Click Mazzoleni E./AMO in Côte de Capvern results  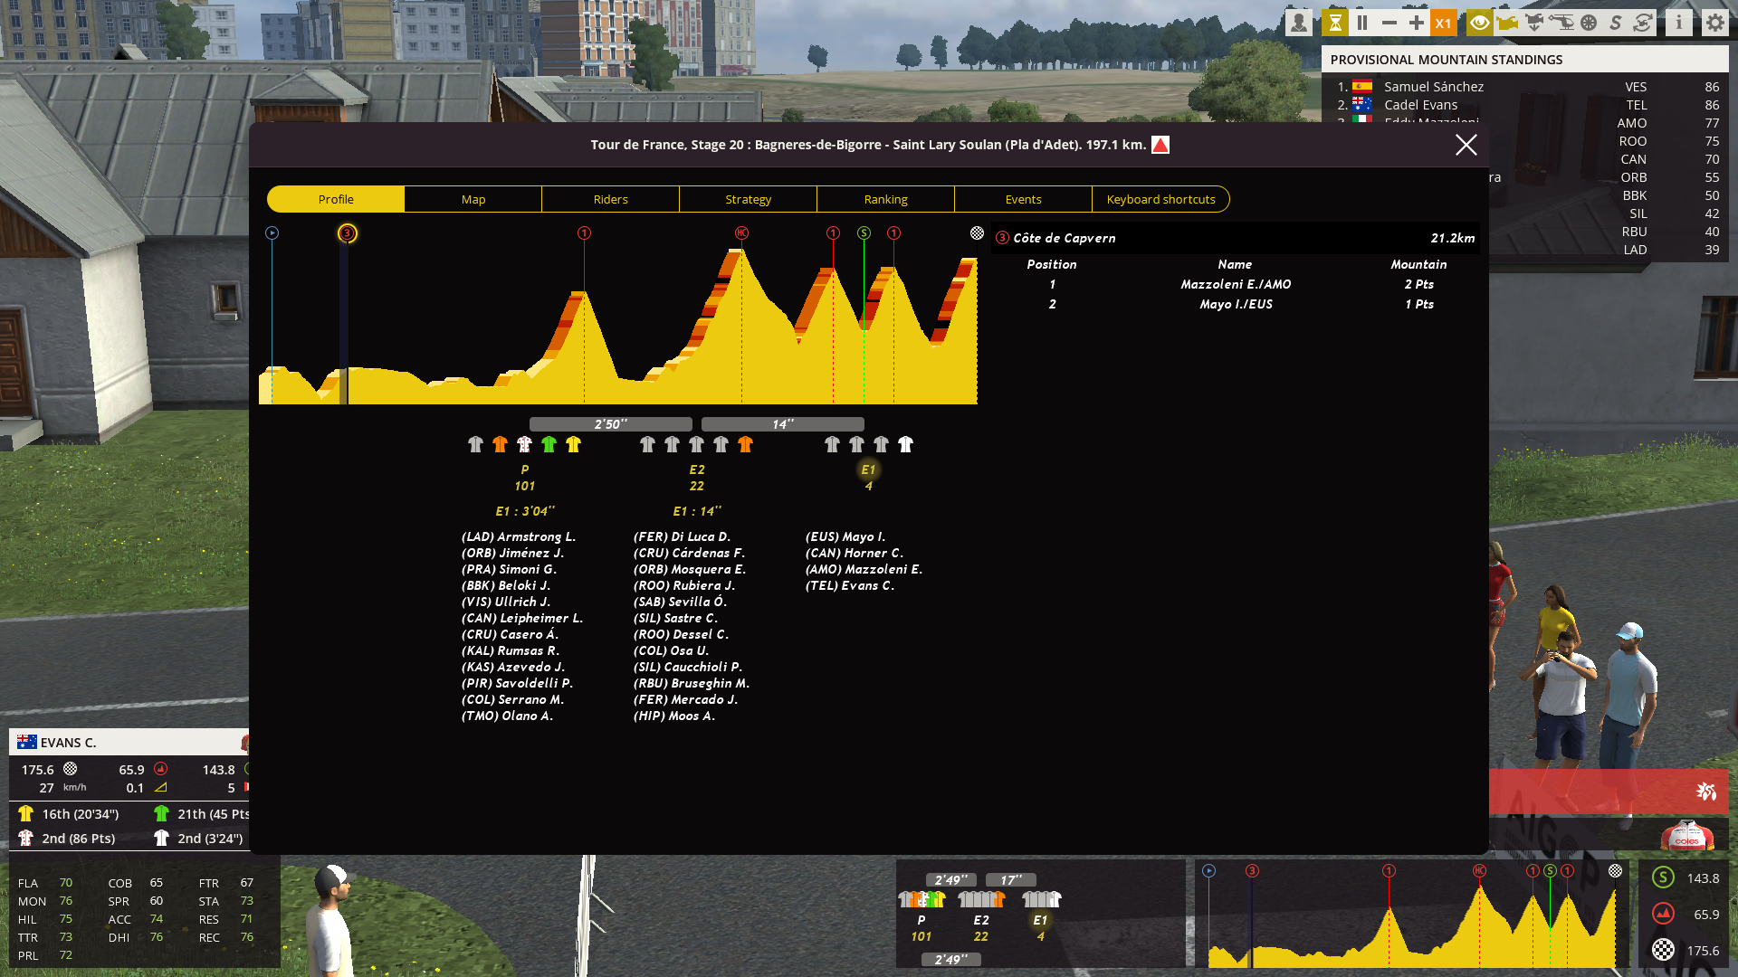tap(1236, 284)
